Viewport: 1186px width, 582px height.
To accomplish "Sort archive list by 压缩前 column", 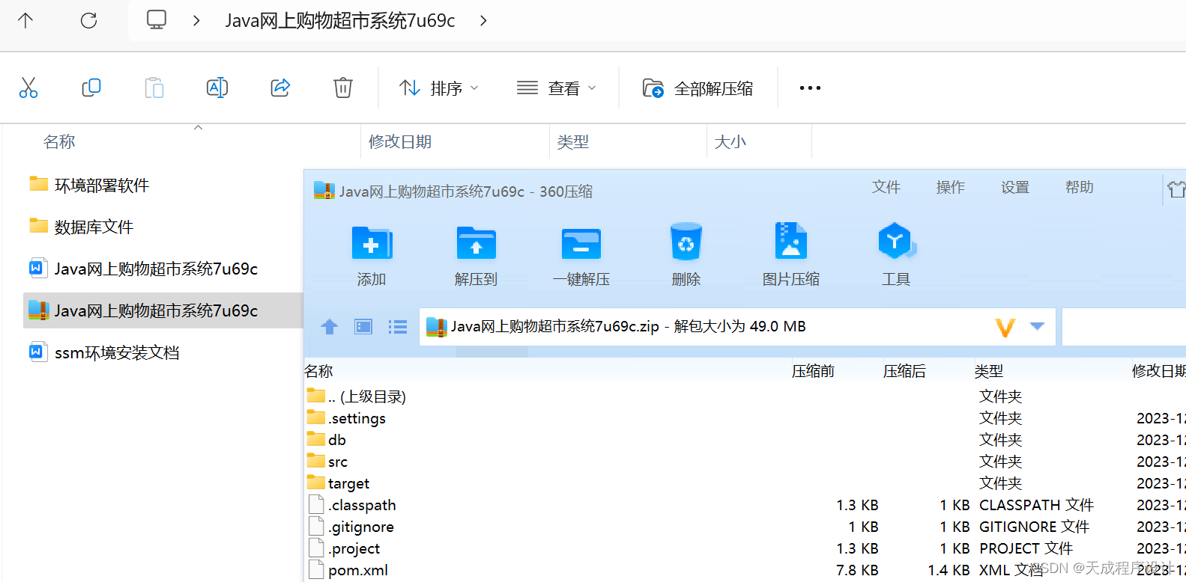I will tap(813, 371).
